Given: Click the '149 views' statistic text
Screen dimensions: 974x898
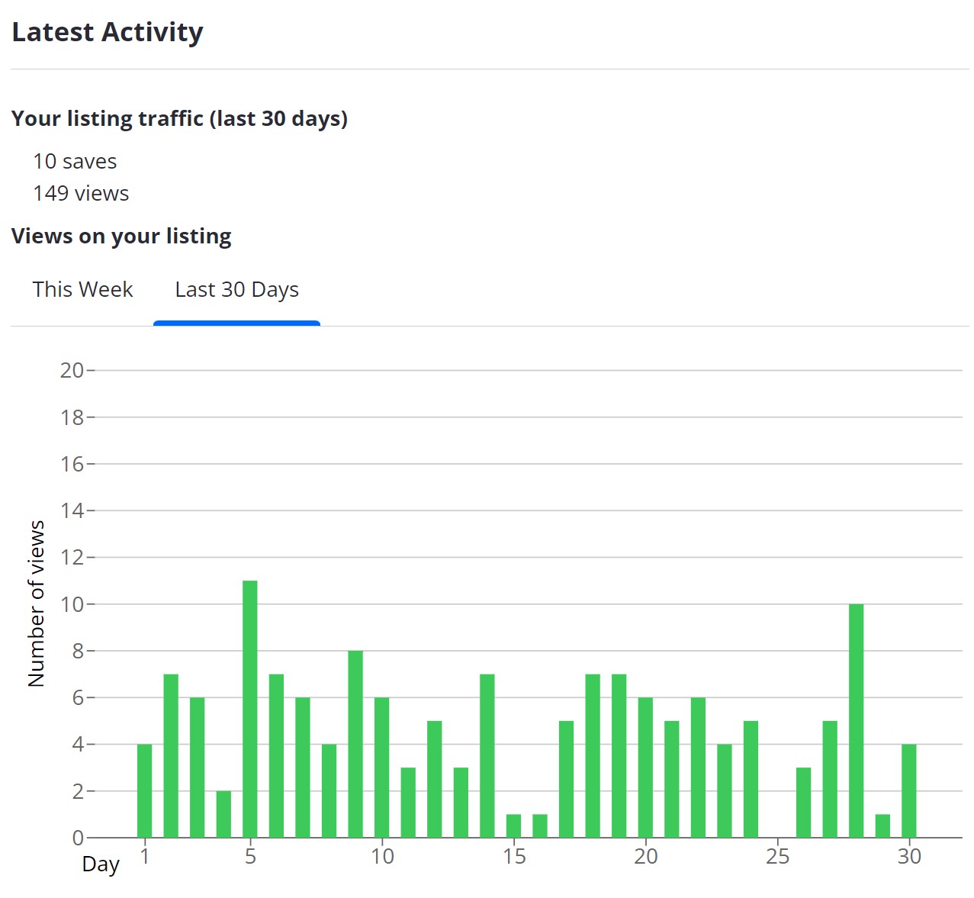Looking at the screenshot, I should pos(81,194).
